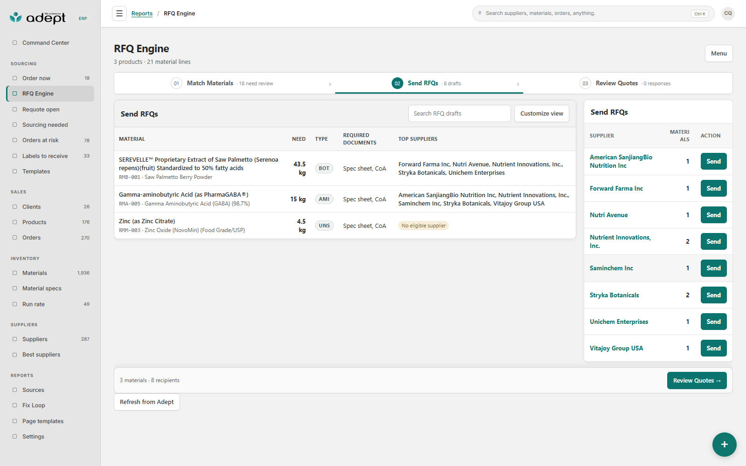Click the Review Quotes arrow button
The image size is (746, 466).
(x=697, y=381)
